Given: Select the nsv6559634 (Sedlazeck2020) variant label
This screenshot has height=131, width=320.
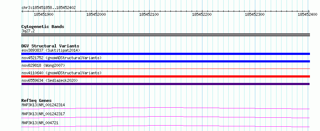Looking at the screenshot, I should pyautogui.click(x=50, y=80).
